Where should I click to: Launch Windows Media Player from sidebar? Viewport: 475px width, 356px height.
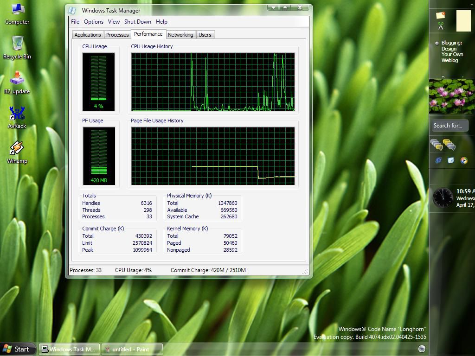[x=464, y=160]
